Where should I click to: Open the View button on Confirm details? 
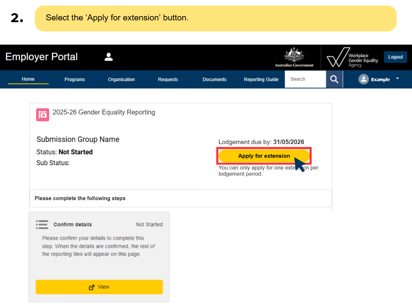[x=99, y=287]
